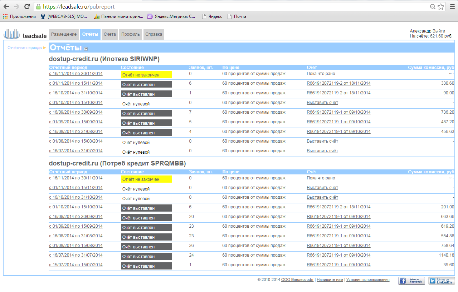The width and height of the screenshot is (458, 292).
Task: Open the Ипотека 01/11/2014 to 15/11/2014 report period
Action: [75, 83]
